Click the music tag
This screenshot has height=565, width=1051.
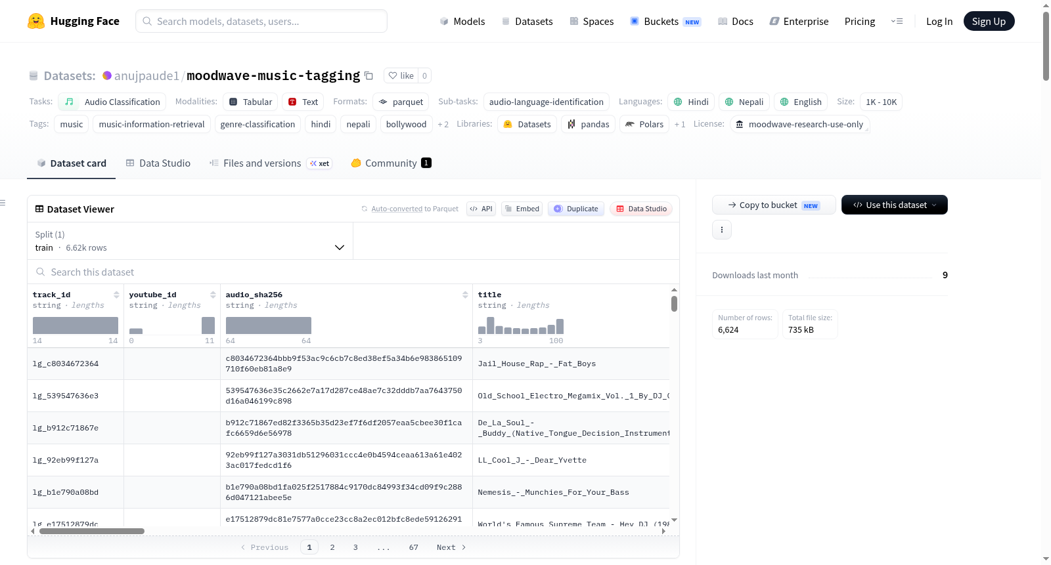click(72, 124)
